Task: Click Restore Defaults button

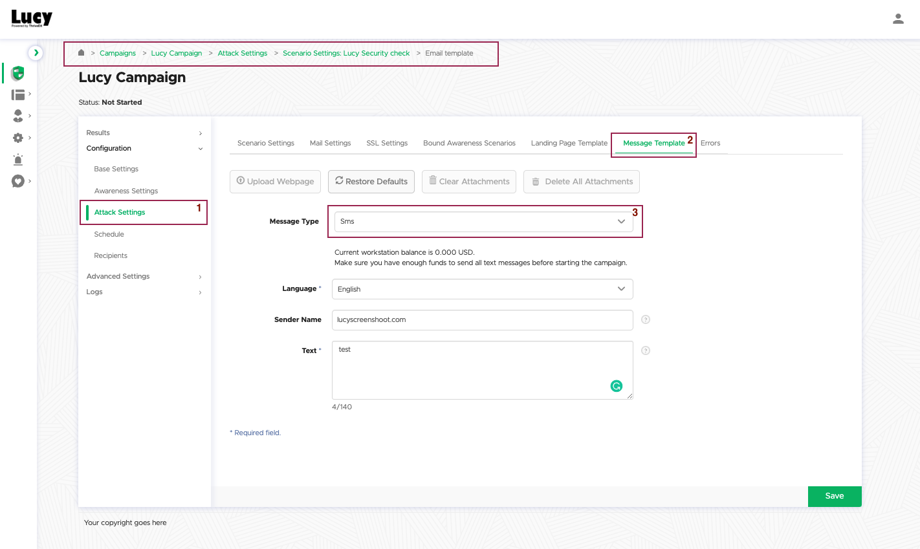Action: click(x=371, y=181)
